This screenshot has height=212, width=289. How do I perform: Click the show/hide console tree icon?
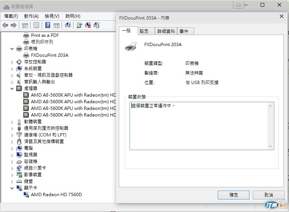[25, 25]
